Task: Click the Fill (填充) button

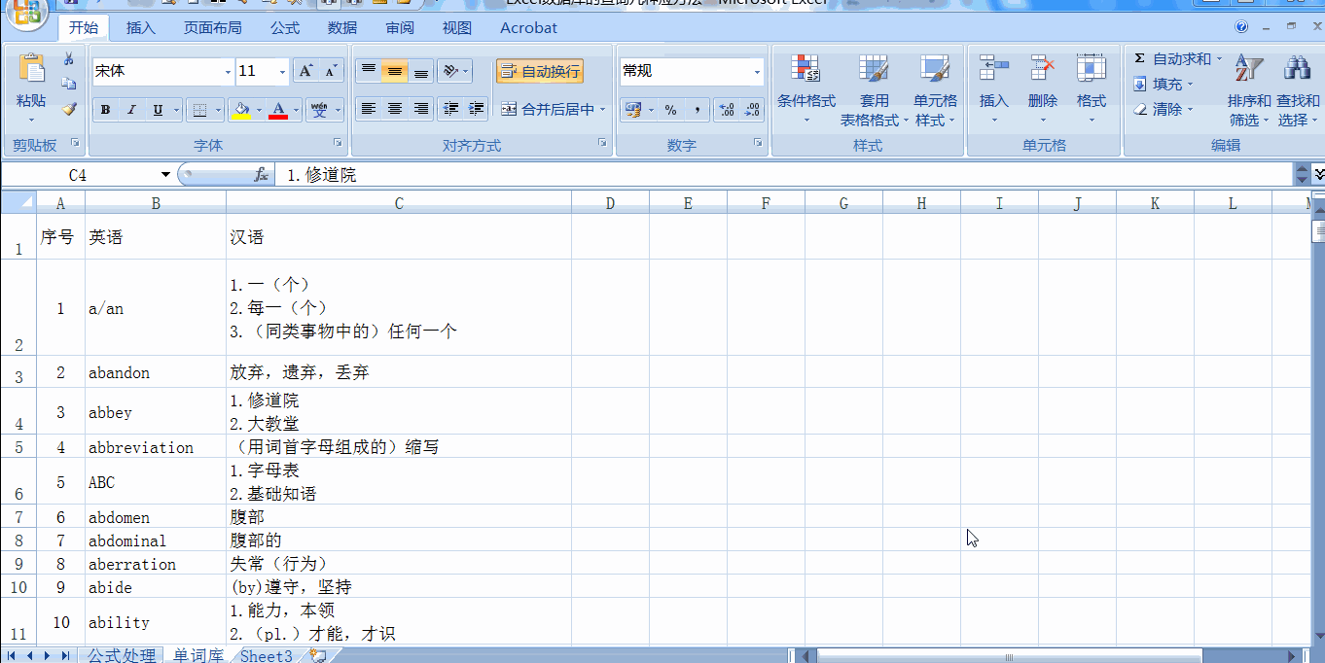Action: click(x=1163, y=85)
